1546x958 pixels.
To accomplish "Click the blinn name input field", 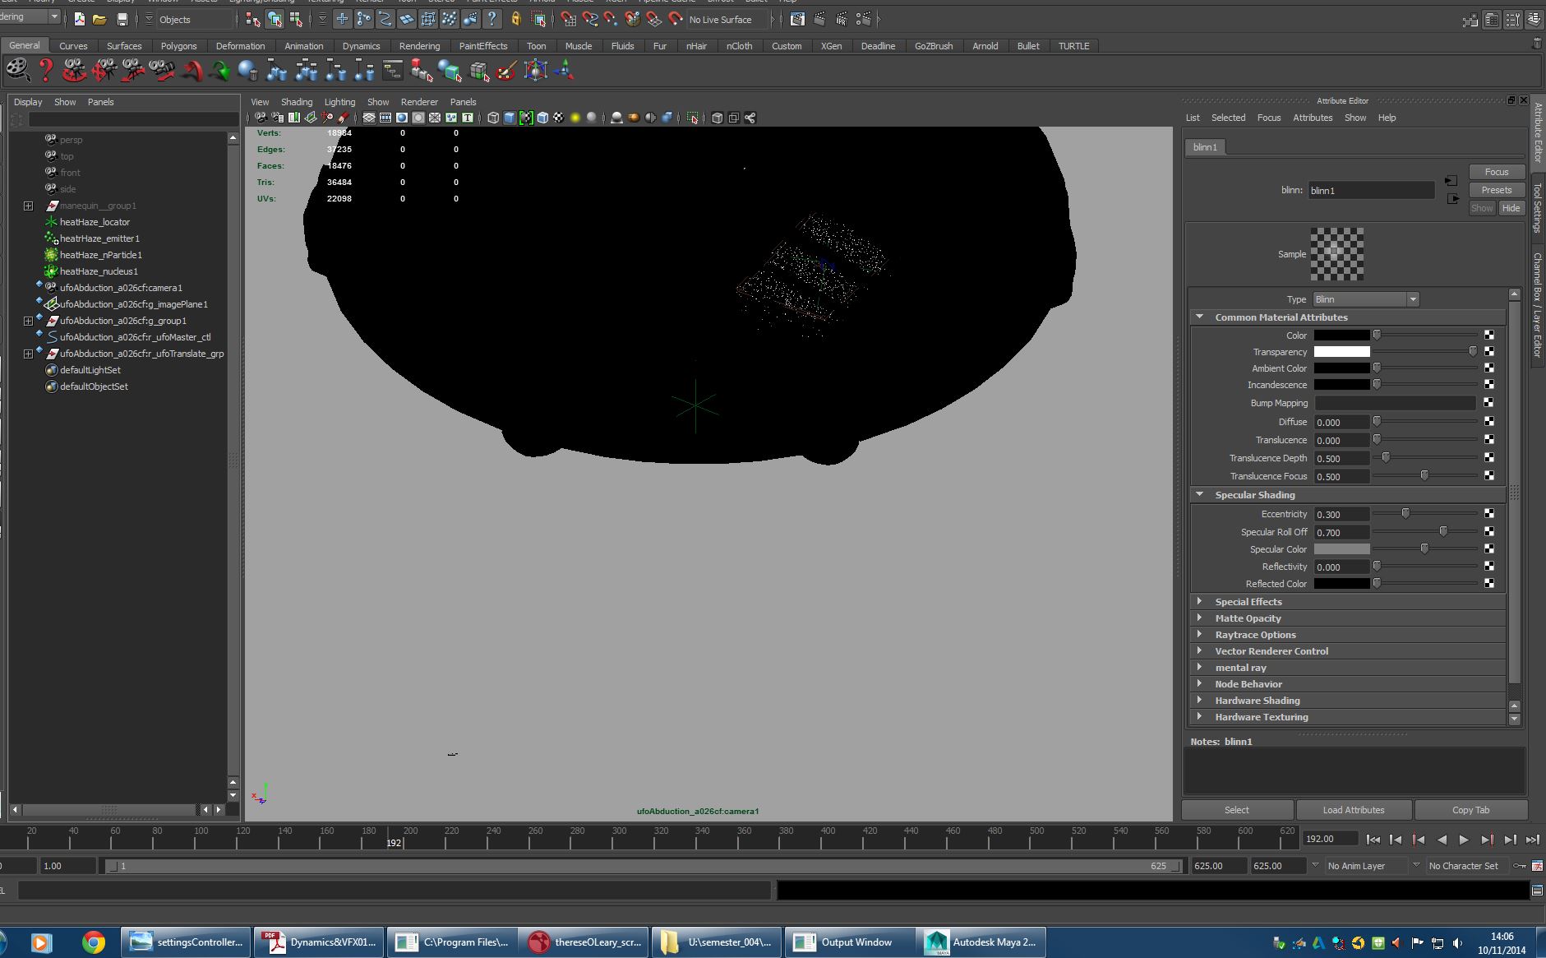I will pos(1370,191).
